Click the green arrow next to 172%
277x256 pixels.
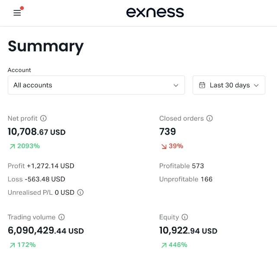(13, 245)
